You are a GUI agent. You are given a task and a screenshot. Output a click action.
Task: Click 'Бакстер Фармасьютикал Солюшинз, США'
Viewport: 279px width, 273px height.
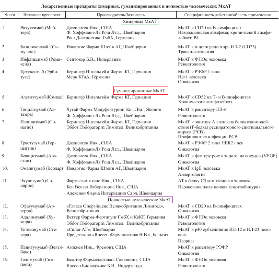tap(108, 260)
